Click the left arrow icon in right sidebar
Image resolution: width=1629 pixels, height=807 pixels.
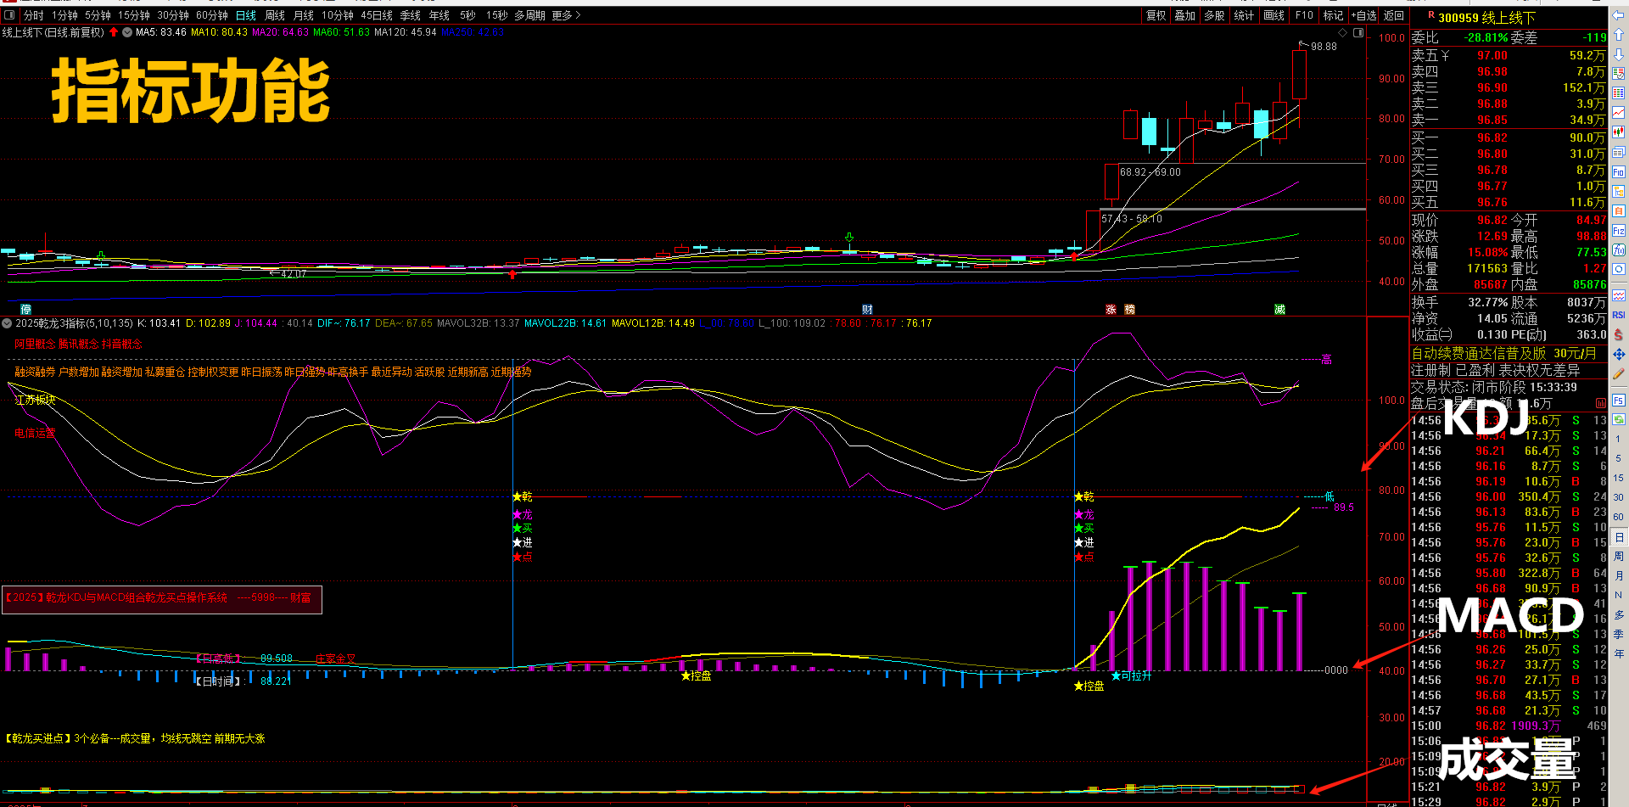tap(1619, 15)
